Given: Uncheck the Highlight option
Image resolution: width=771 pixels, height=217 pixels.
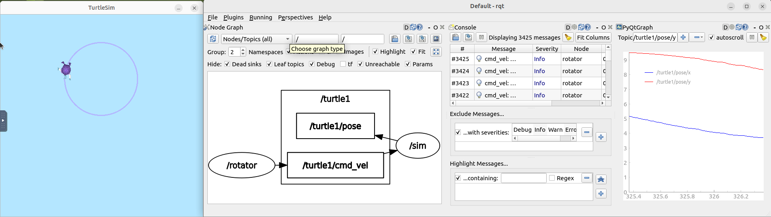Looking at the screenshot, I should point(375,52).
